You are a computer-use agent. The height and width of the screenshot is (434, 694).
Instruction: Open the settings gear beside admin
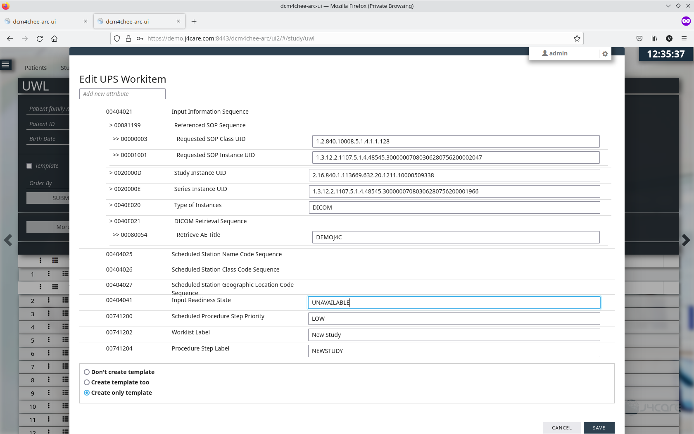(x=604, y=53)
